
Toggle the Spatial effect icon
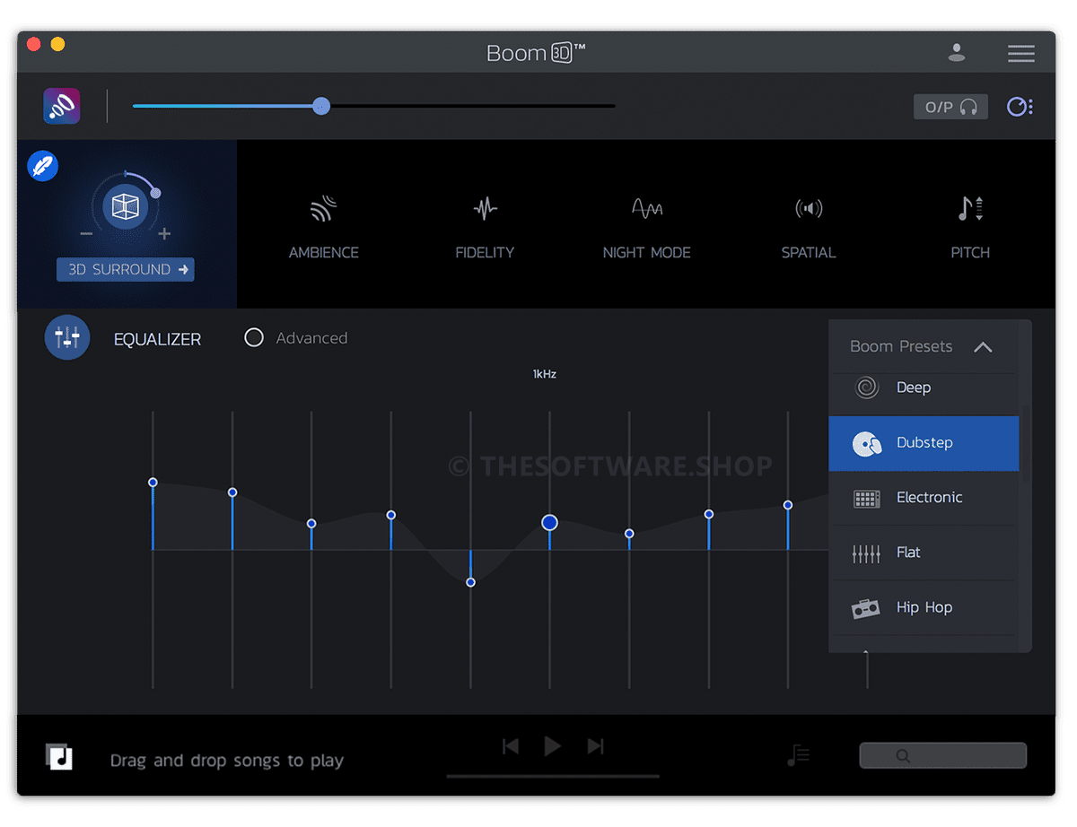809,209
